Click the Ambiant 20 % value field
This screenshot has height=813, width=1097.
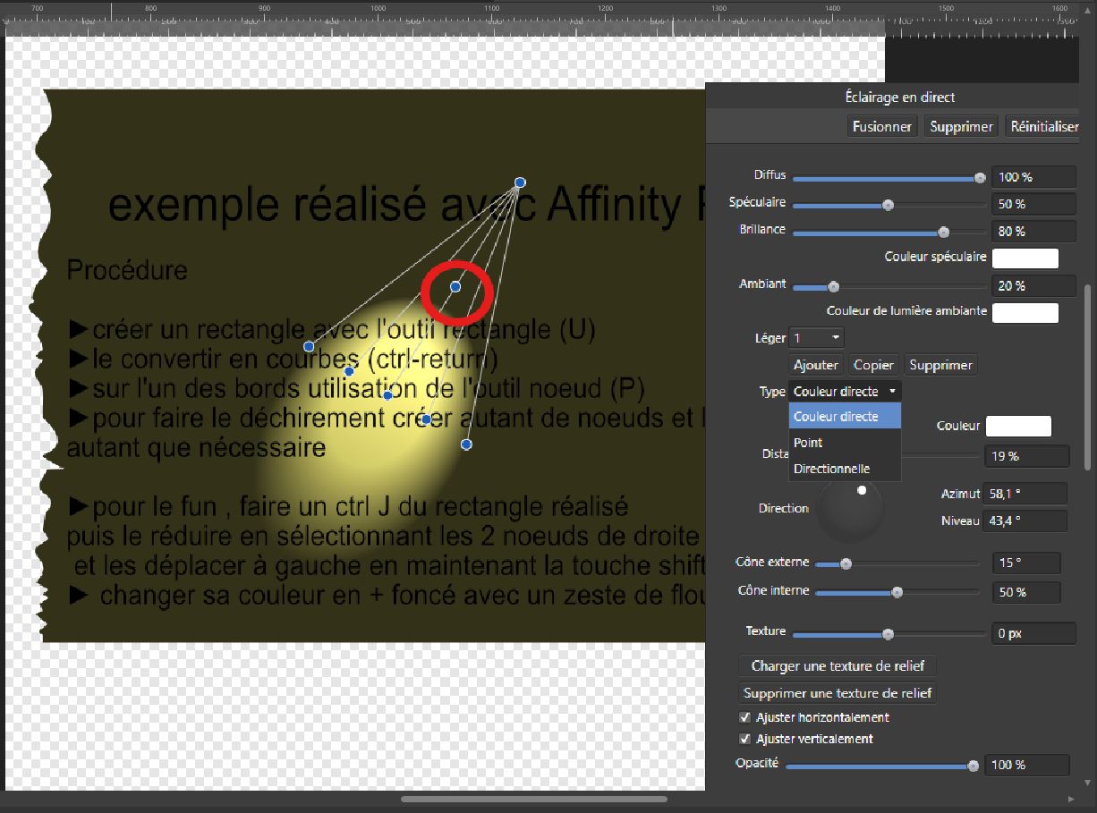click(1033, 286)
